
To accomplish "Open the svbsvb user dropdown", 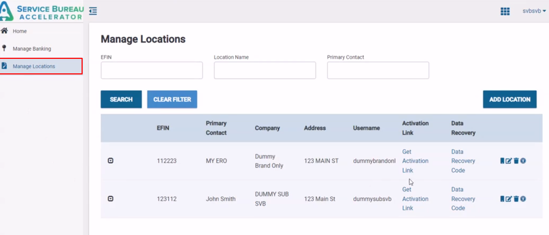I will click(534, 11).
